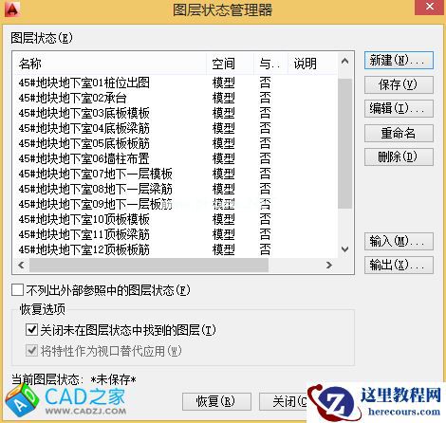Click the 说明 column header

[312, 64]
